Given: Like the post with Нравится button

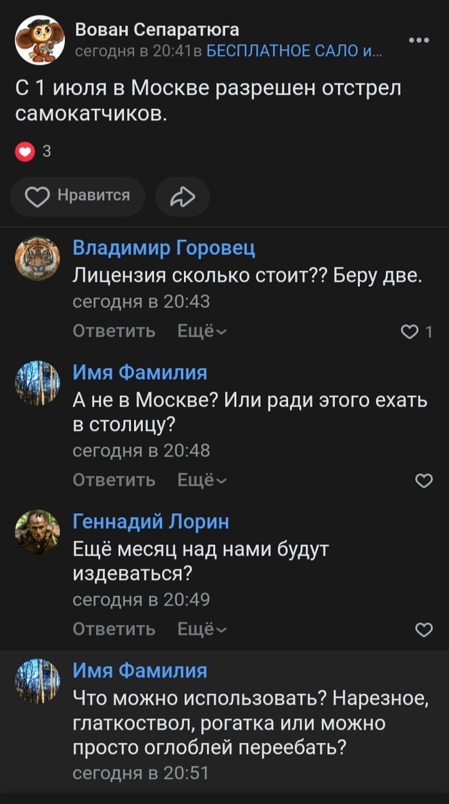Looking at the screenshot, I should pos(78,196).
